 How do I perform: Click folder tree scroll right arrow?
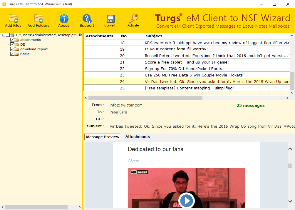click(x=80, y=207)
